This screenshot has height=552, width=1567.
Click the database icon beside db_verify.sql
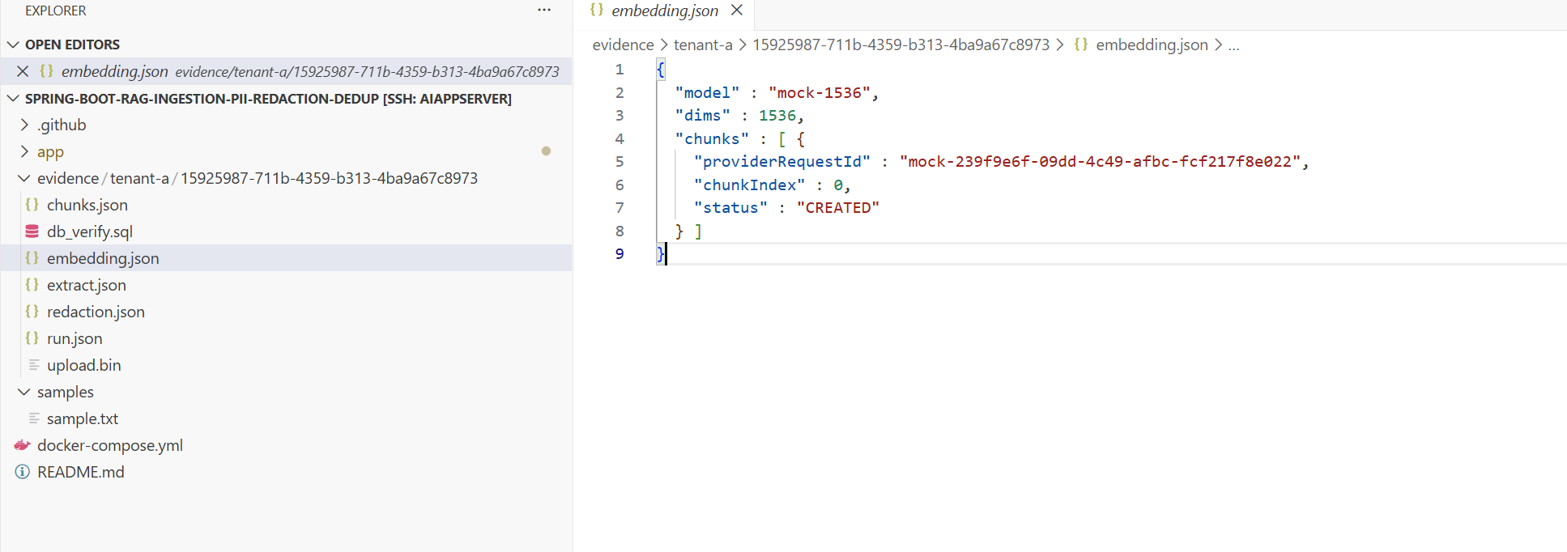coord(32,231)
